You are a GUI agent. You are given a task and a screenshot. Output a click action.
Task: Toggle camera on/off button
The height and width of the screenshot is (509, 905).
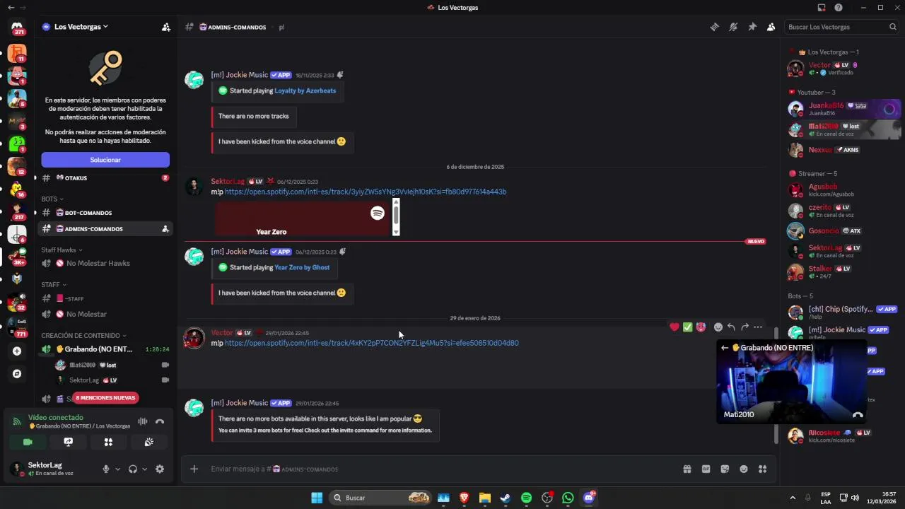coord(28,442)
